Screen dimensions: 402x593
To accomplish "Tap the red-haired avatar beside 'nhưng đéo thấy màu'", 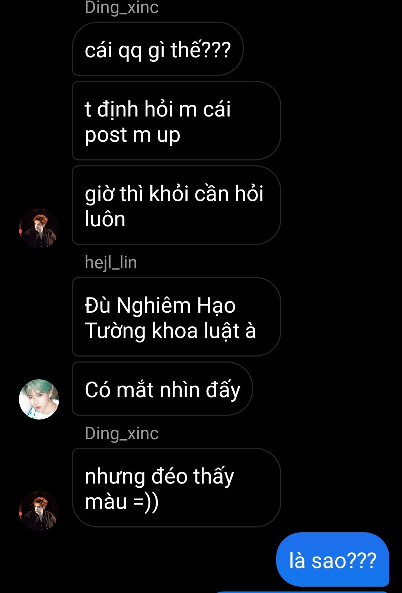I will (x=39, y=511).
